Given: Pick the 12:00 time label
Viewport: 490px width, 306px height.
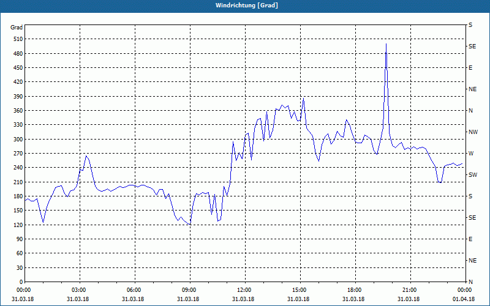Looking at the screenshot, I should tap(243, 290).
